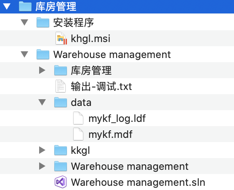This screenshot has width=234, height=190.
Task: Select the khgl.msi file name
Action: point(90,38)
